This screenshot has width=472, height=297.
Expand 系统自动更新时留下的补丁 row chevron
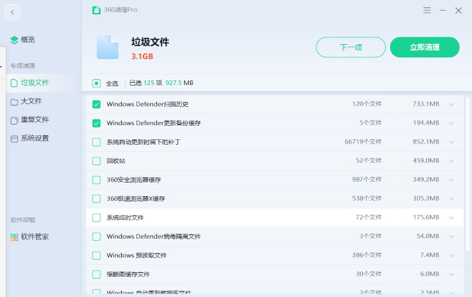click(451, 142)
